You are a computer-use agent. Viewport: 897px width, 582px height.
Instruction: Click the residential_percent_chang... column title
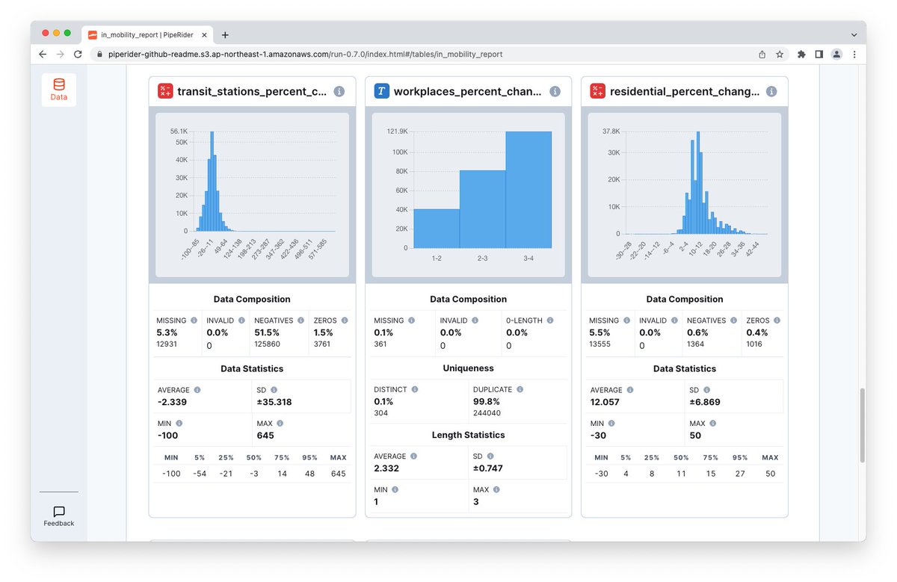pyautogui.click(x=685, y=91)
